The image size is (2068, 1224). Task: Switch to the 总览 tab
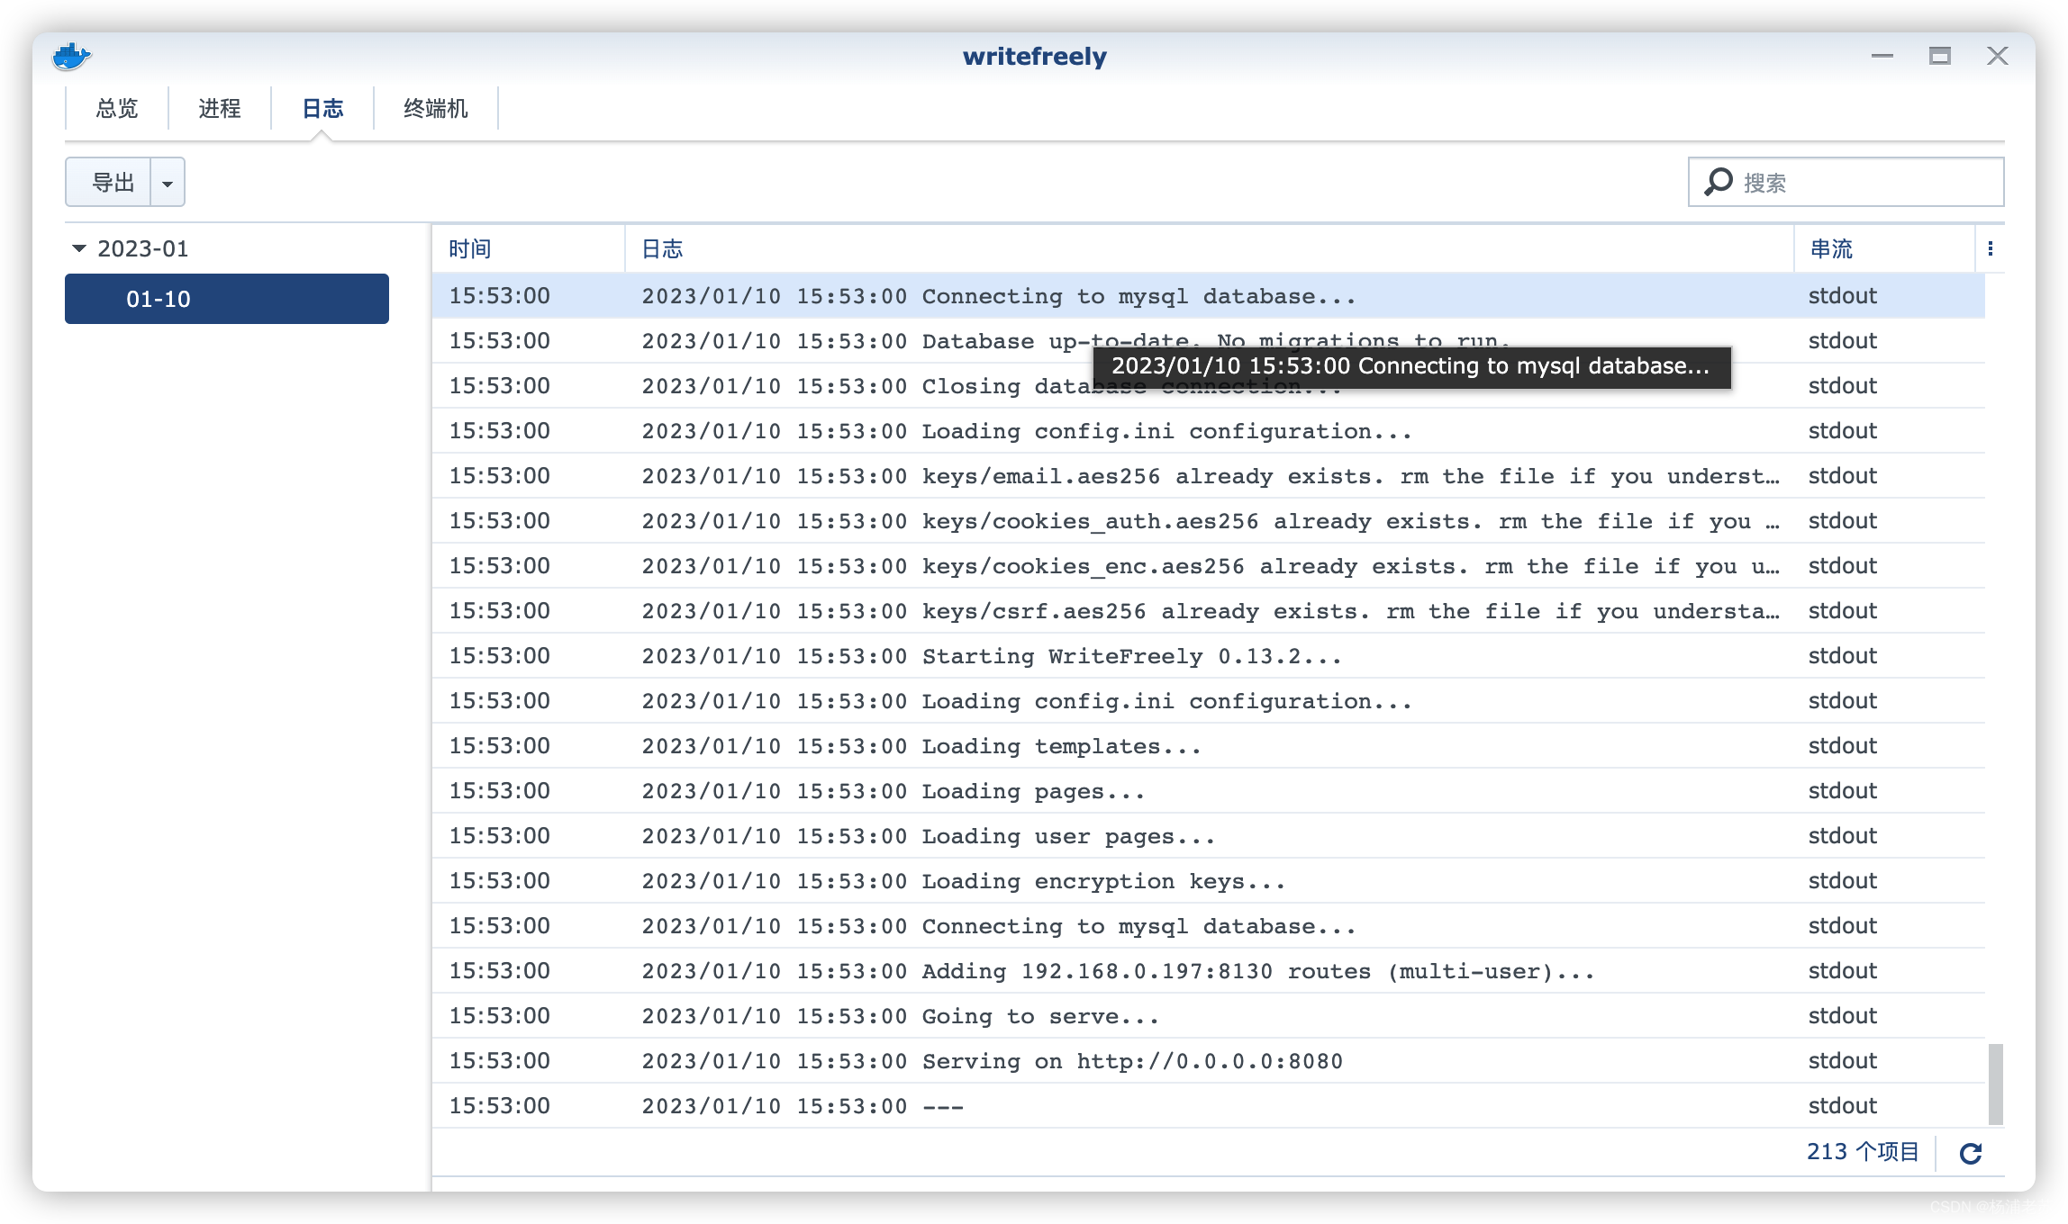pos(117,109)
